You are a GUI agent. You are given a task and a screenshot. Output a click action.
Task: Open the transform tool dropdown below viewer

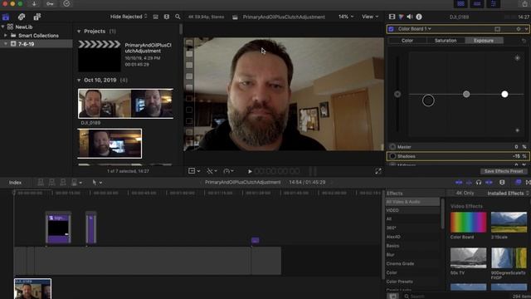(x=194, y=171)
